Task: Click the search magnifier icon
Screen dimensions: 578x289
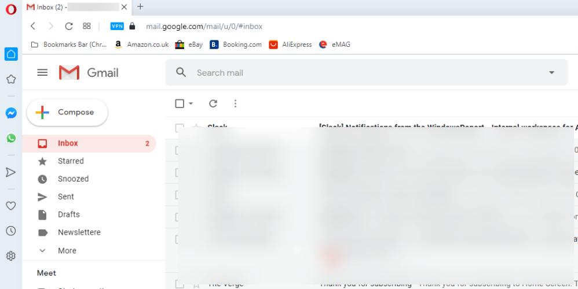Action: tap(181, 72)
